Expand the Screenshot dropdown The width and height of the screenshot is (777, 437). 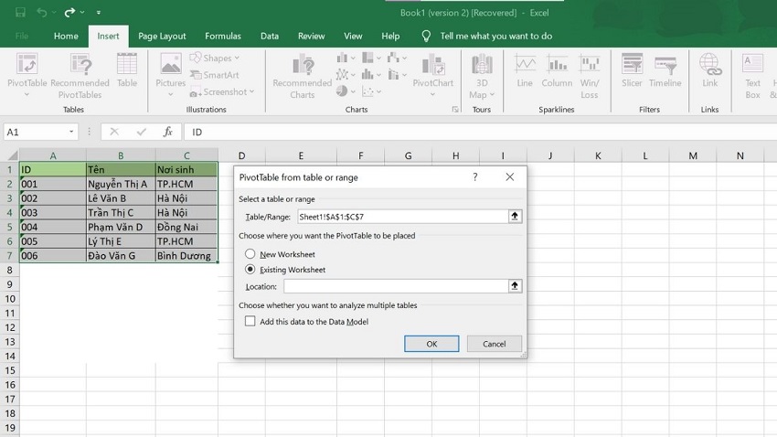tap(225, 92)
